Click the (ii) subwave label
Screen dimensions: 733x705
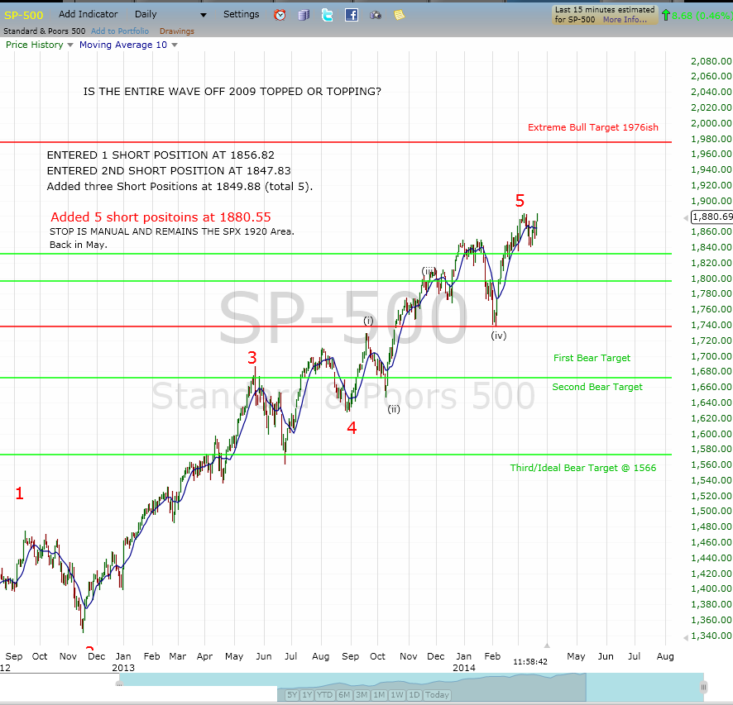[x=394, y=409]
